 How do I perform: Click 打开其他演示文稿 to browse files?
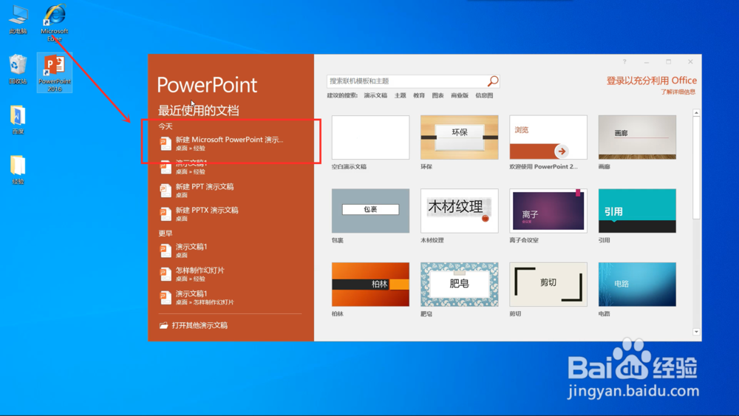[x=194, y=326]
